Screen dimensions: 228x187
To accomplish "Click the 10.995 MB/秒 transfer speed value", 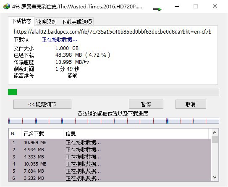I will point(72,62).
